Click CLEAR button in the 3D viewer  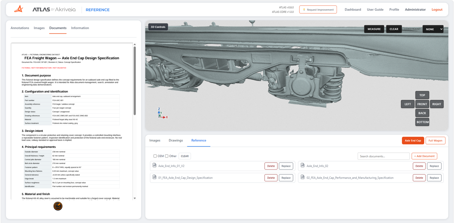(x=394, y=29)
